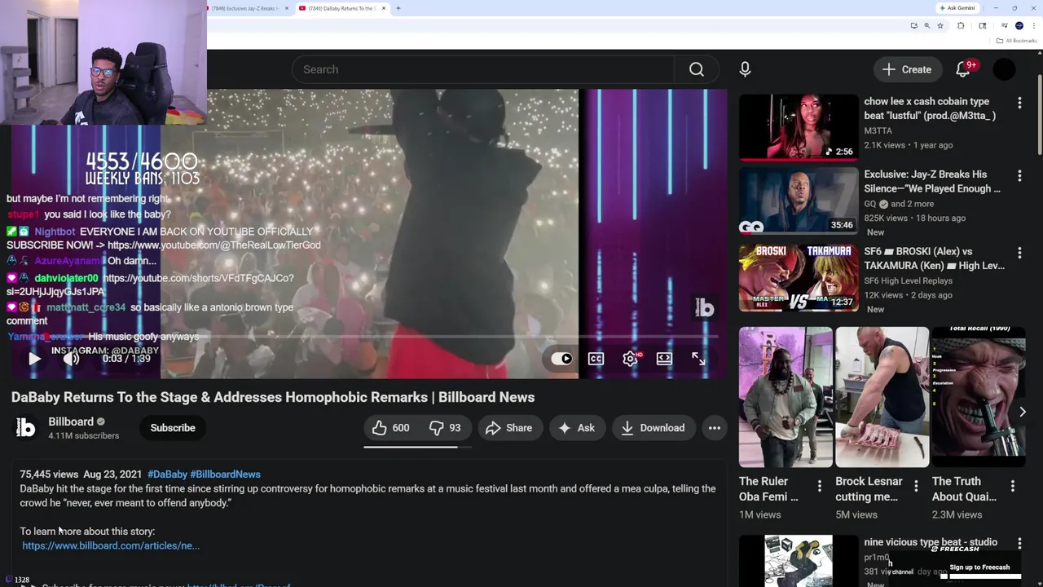Switch to the Jay-Z Exclusive browser tab
The image size is (1043, 587).
(x=244, y=8)
